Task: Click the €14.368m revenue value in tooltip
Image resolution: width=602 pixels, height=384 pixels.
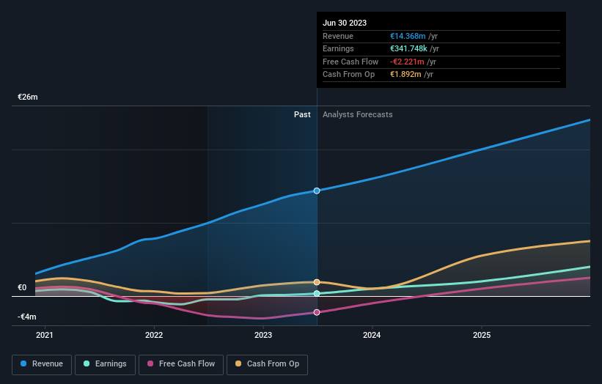Action: 408,36
